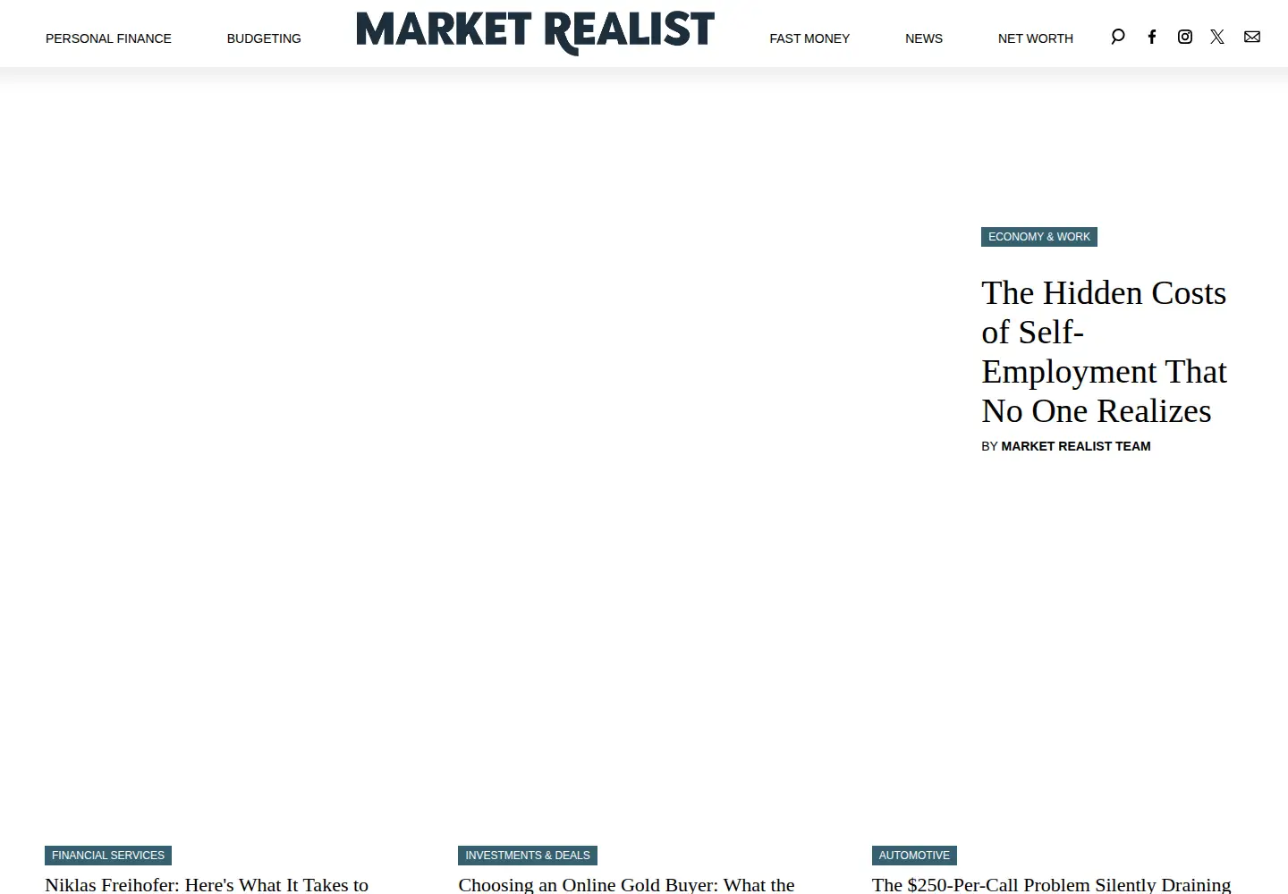This screenshot has height=894, width=1288.
Task: Open the Budgeting section
Action: click(264, 38)
